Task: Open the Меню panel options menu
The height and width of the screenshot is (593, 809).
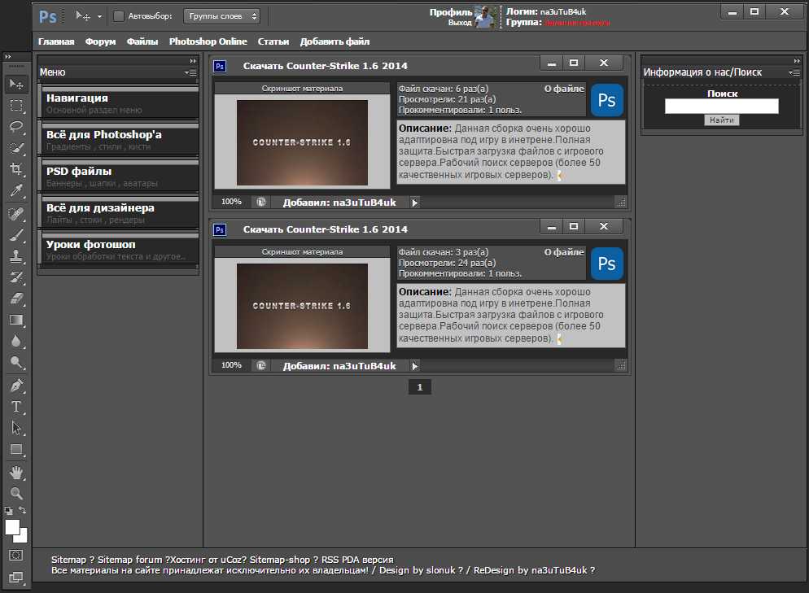Action: 190,72
